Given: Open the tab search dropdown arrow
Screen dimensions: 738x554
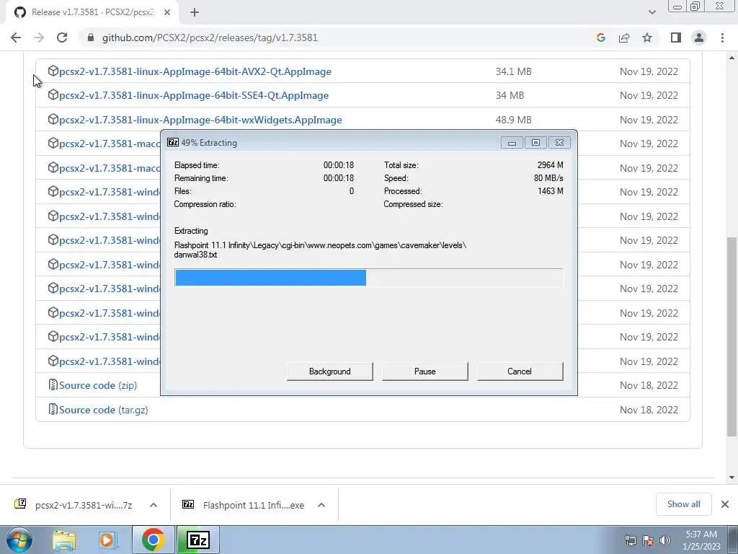Looking at the screenshot, I should (x=652, y=13).
